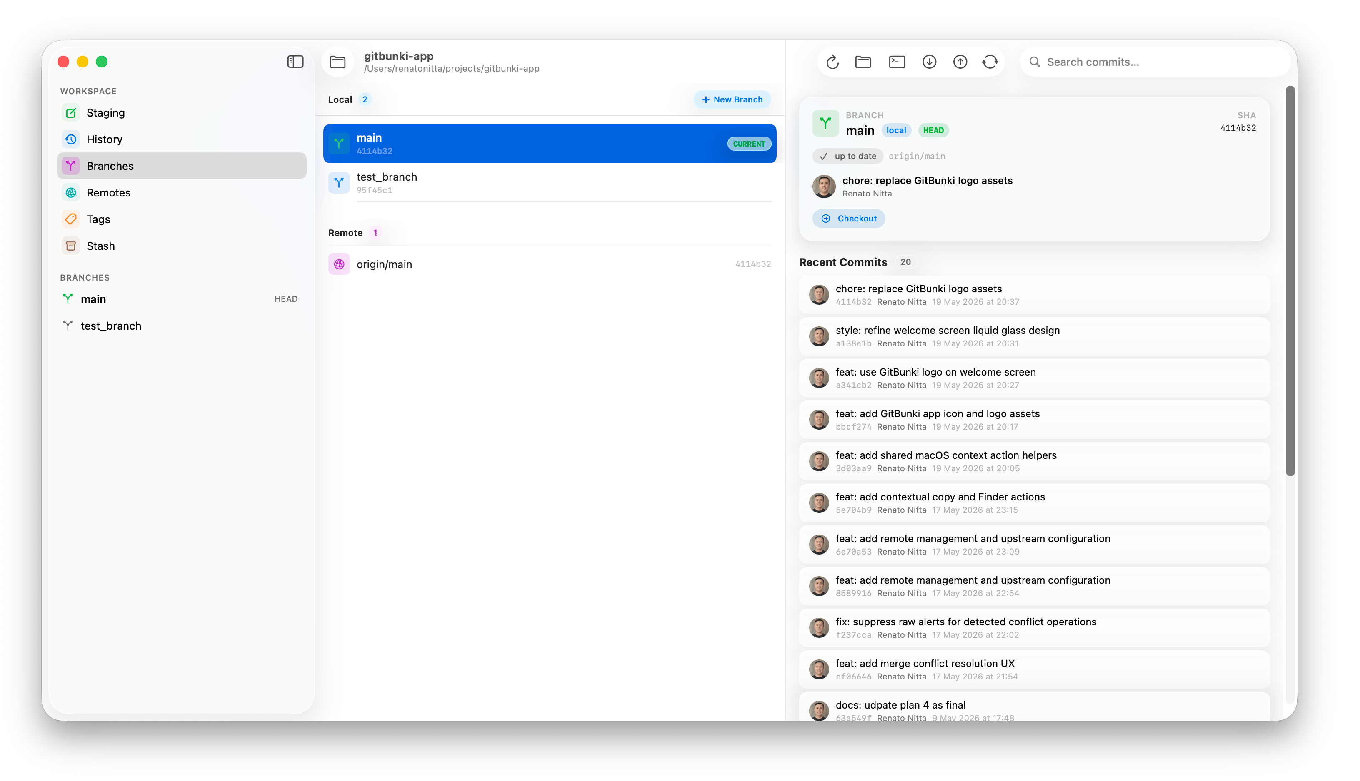Open the Stash section
Image resolution: width=1360 pixels, height=781 pixels.
pyautogui.click(x=181, y=246)
